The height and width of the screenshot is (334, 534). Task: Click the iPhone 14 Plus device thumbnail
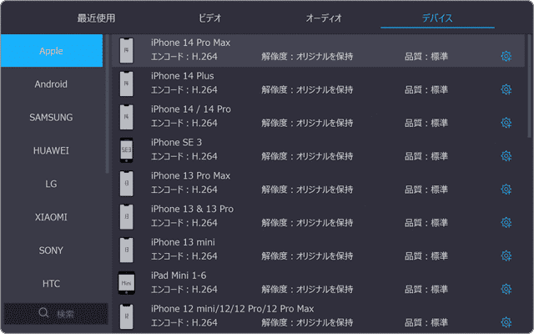point(126,83)
